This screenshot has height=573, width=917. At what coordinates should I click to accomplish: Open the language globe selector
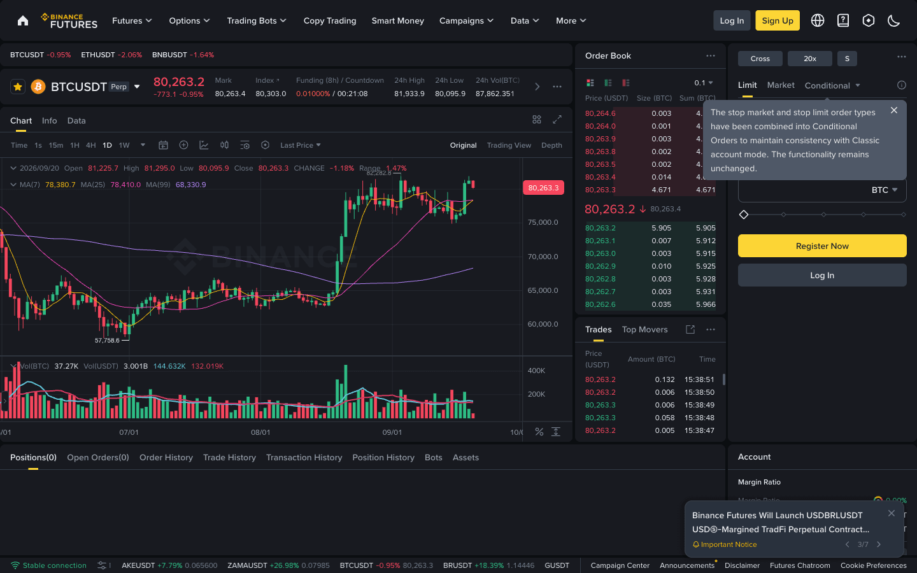pyautogui.click(x=818, y=20)
